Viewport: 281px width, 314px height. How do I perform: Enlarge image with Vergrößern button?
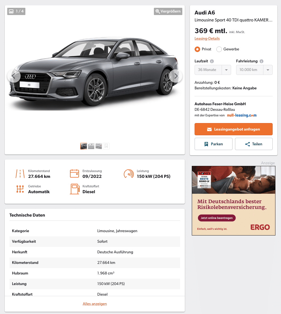(168, 11)
